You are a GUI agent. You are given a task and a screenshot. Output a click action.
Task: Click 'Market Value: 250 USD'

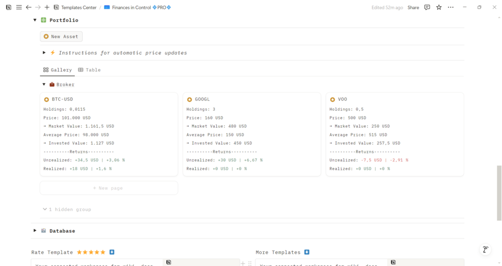click(x=360, y=126)
